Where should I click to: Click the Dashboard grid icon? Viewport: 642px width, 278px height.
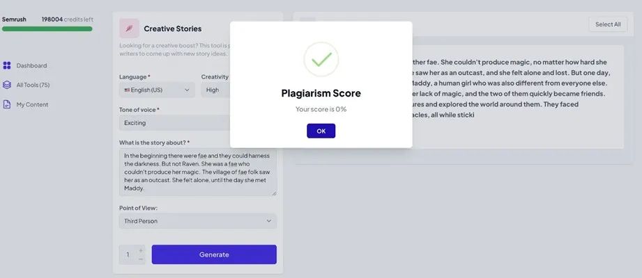(x=7, y=65)
